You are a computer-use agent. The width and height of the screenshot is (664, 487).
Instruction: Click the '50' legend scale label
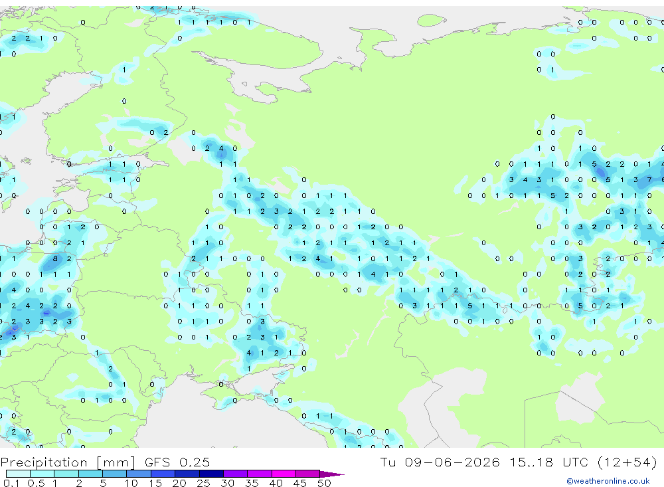click(x=324, y=483)
